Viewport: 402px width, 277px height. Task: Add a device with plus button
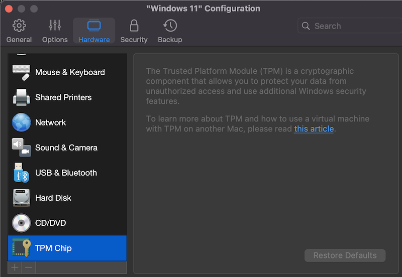pyautogui.click(x=15, y=267)
